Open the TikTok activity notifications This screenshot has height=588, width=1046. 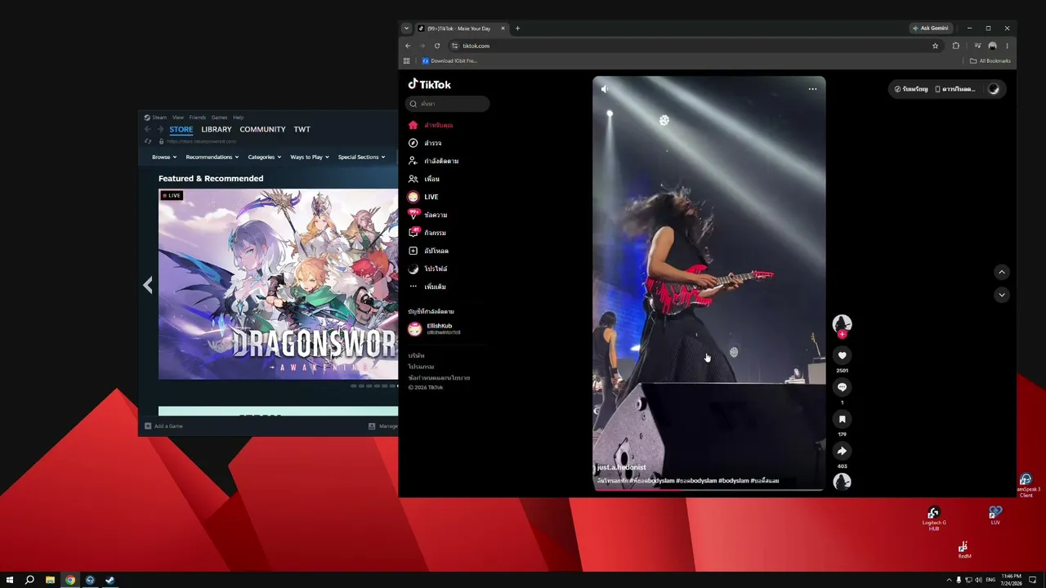427,233
